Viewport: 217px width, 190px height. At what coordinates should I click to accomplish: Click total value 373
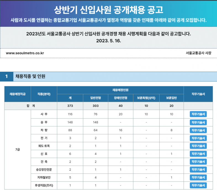click(70, 106)
